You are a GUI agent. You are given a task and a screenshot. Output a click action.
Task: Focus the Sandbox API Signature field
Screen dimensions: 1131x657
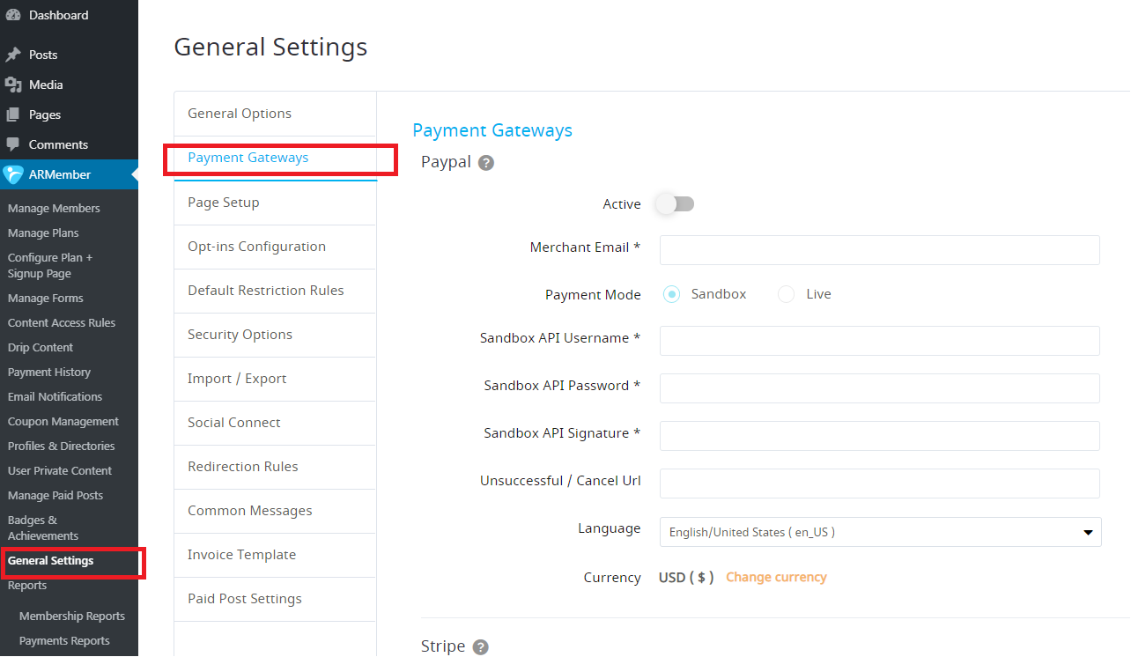click(880, 436)
